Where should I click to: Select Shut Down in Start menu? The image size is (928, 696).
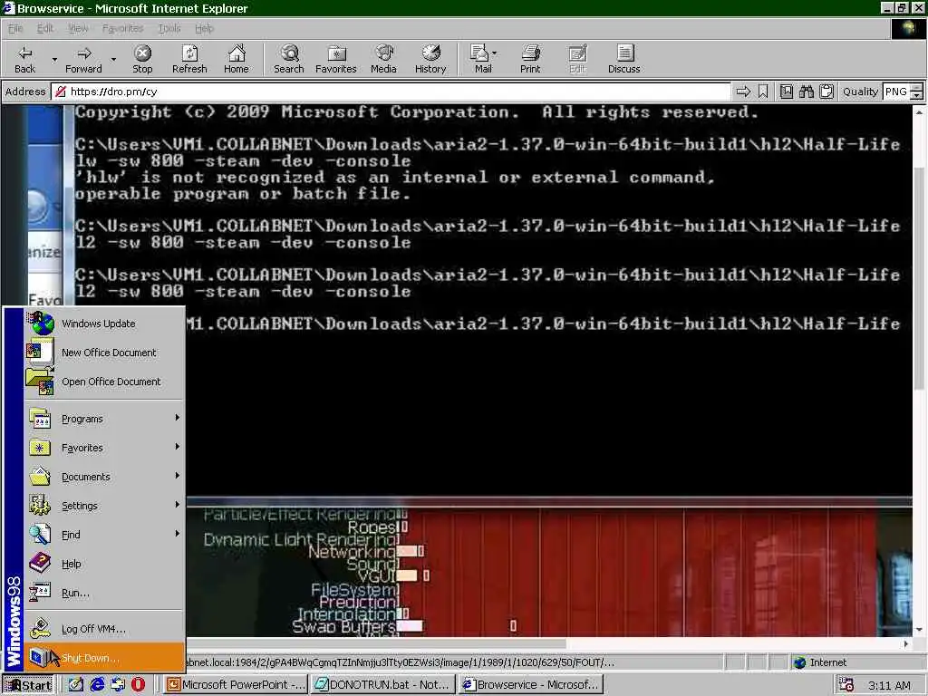[105, 658]
